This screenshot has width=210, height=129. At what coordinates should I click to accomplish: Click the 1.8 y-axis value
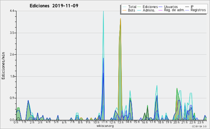12,76
